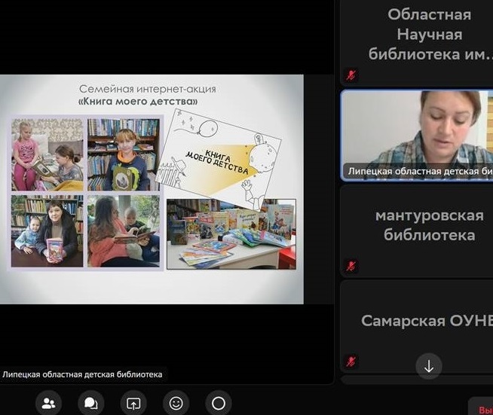
Task: Click the name caption on speaker video tile
Action: pos(420,172)
